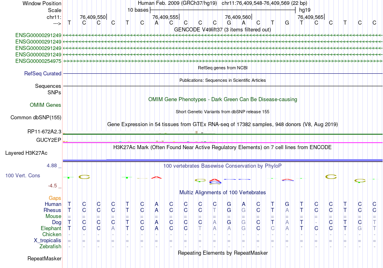
Task: Click the chr11: ruler label
Action: [54, 17]
